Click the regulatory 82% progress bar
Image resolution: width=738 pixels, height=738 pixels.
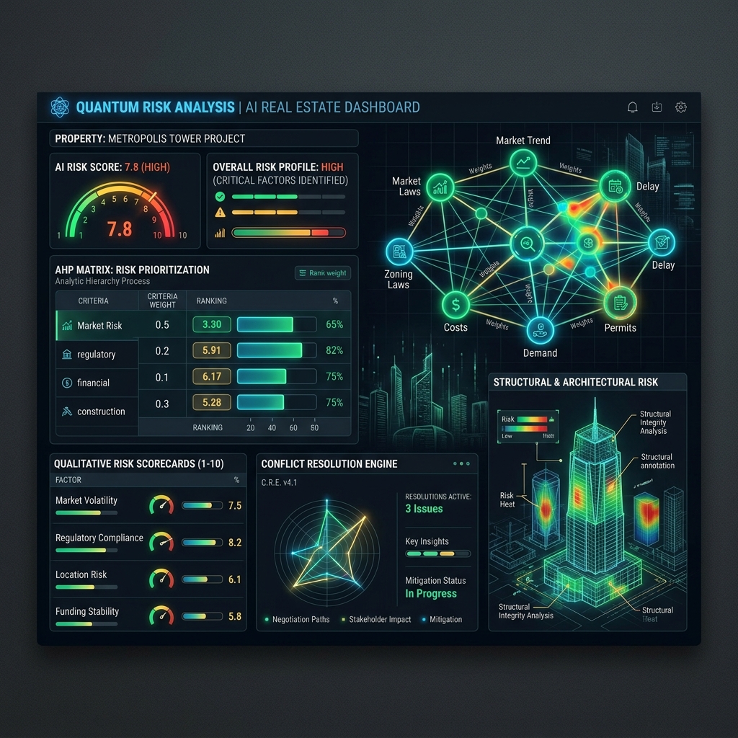coord(277,350)
